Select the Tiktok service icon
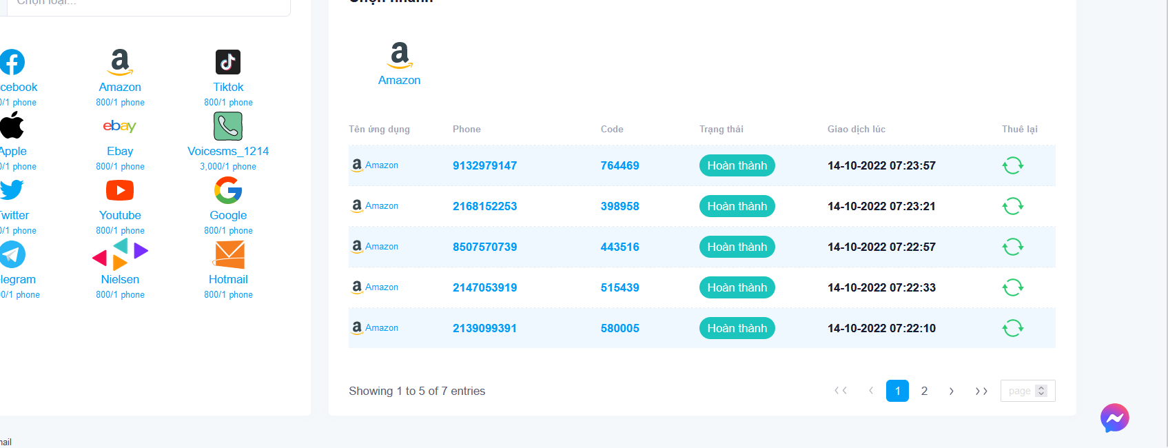This screenshot has height=448, width=1168. 228,62
